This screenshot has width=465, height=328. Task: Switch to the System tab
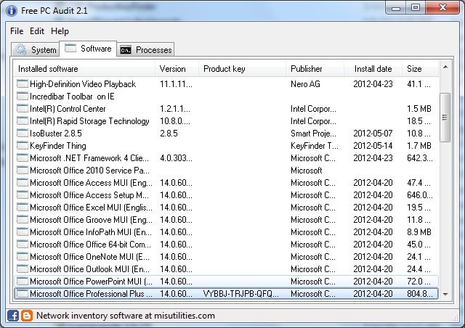pyautogui.click(x=36, y=49)
